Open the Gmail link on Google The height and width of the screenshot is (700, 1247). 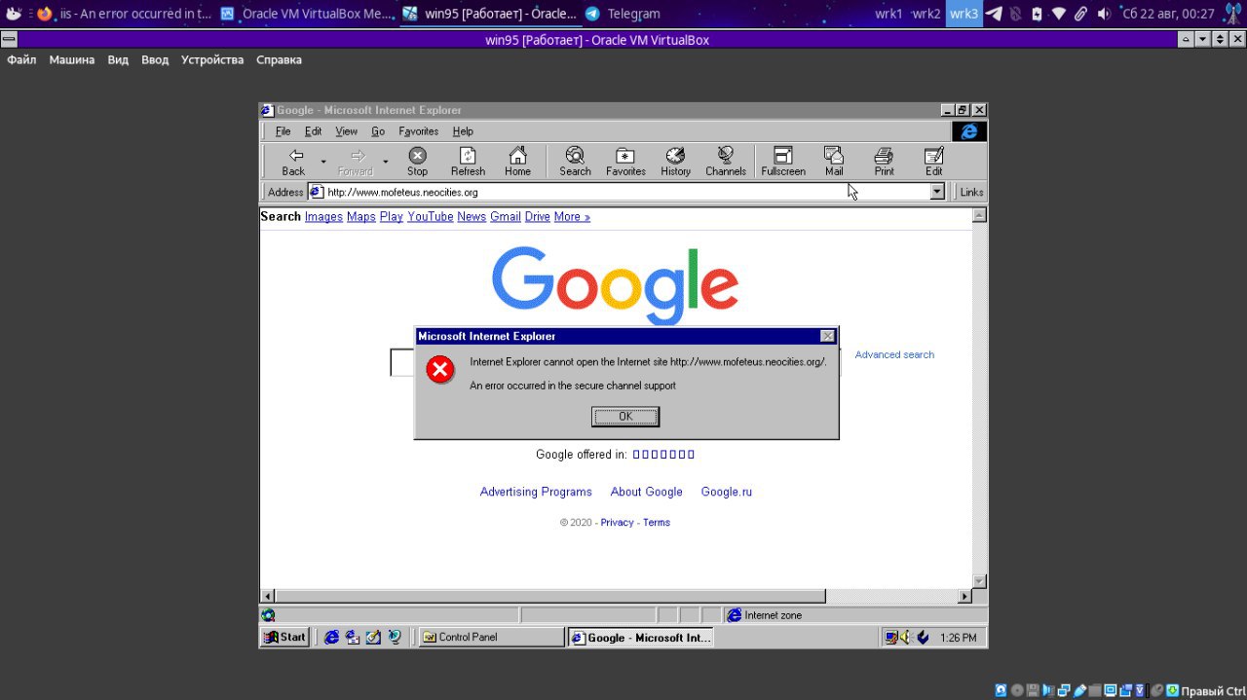point(506,216)
